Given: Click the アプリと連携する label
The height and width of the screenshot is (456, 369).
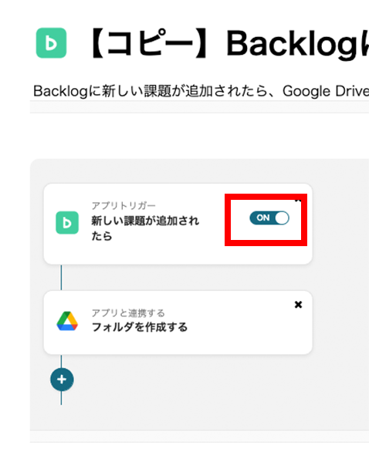Looking at the screenshot, I should (128, 313).
